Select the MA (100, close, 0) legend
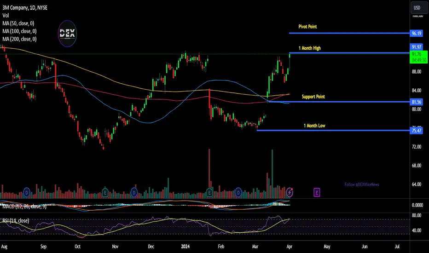Viewport: 429px width, 253px height. [x=19, y=31]
